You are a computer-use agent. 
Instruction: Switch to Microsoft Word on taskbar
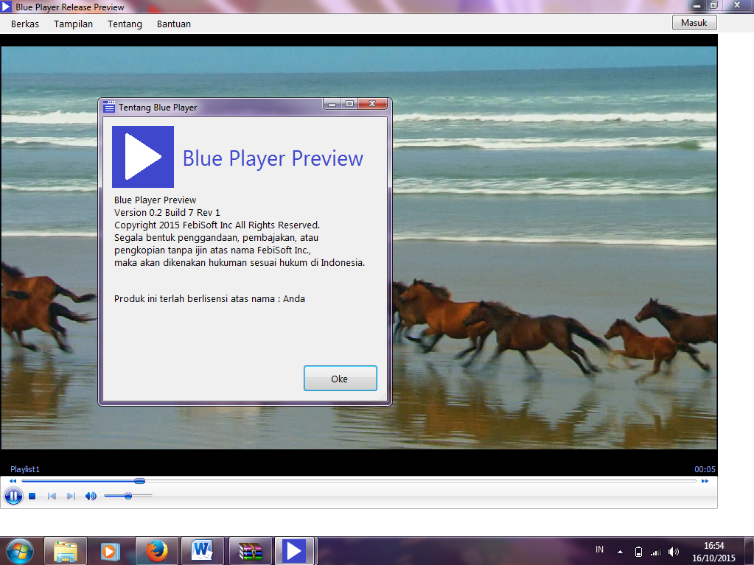coord(203,551)
